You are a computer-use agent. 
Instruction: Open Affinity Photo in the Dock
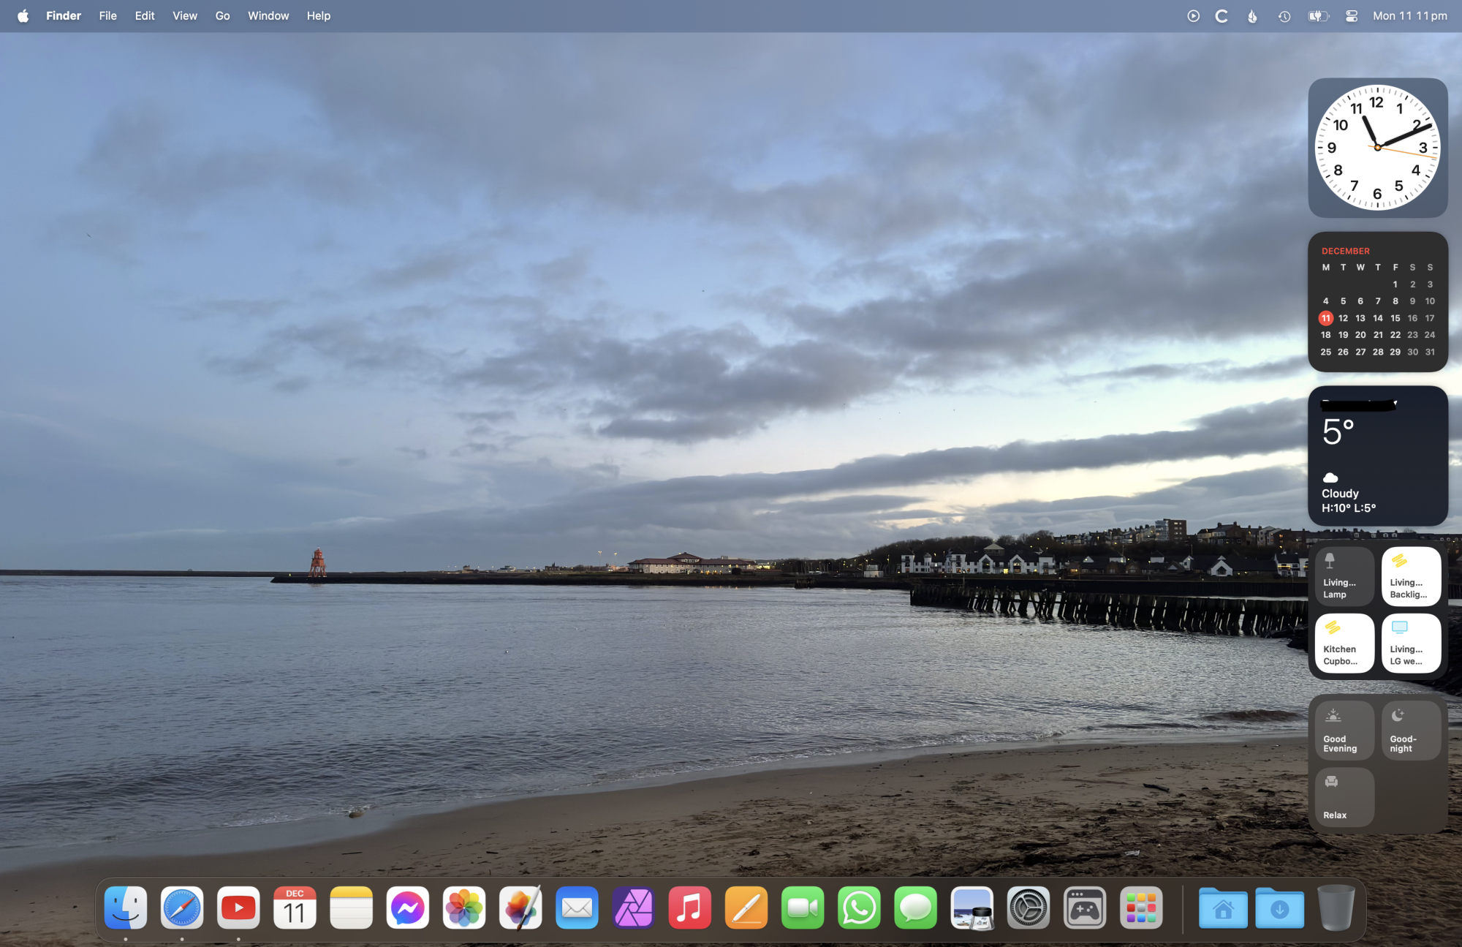click(x=634, y=908)
